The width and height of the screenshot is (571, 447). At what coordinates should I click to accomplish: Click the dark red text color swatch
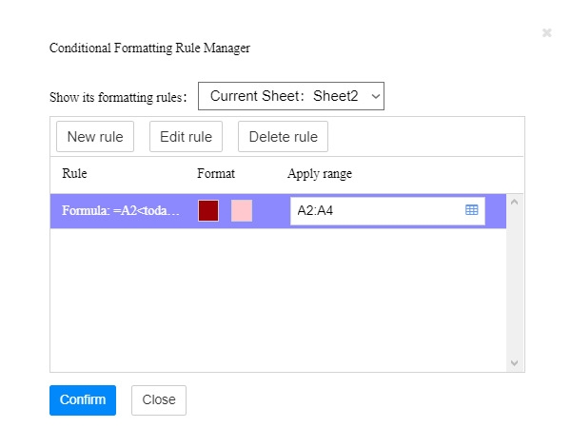[x=208, y=210]
